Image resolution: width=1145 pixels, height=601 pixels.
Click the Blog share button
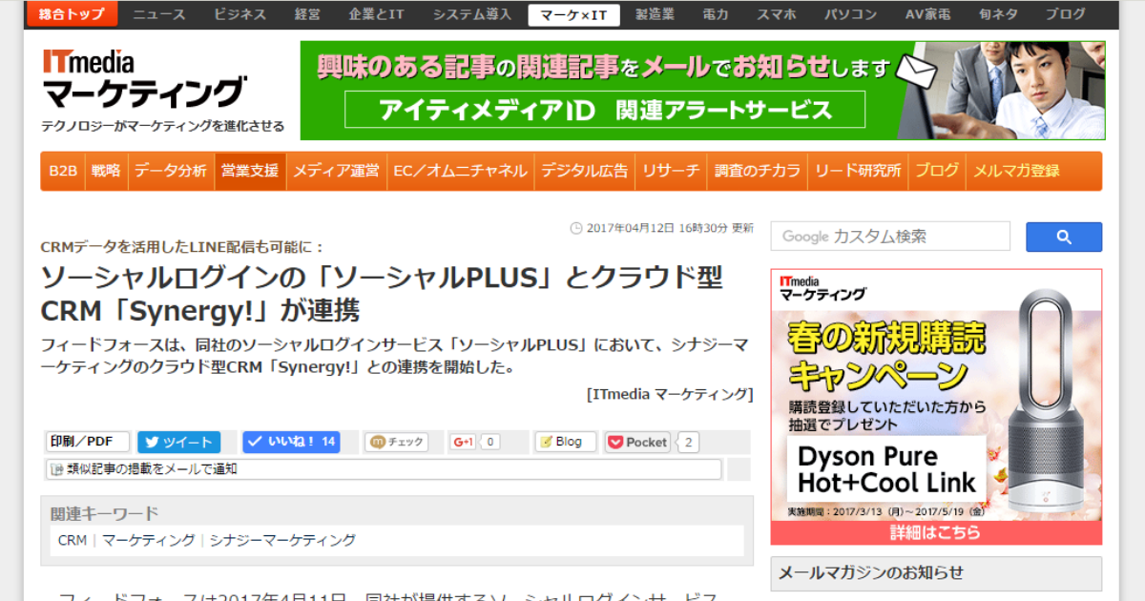565,442
